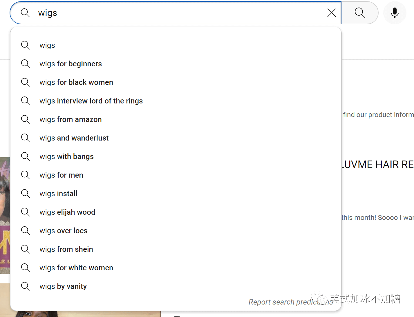The height and width of the screenshot is (317, 414).
Task: Start voice search with microphone icon
Action: [395, 13]
